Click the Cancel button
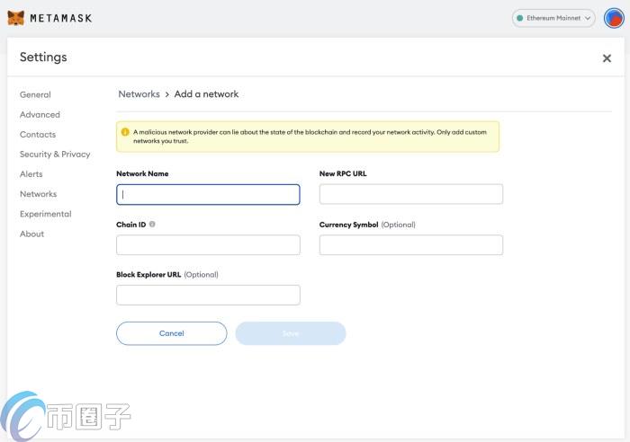The height and width of the screenshot is (442, 630). click(x=172, y=333)
